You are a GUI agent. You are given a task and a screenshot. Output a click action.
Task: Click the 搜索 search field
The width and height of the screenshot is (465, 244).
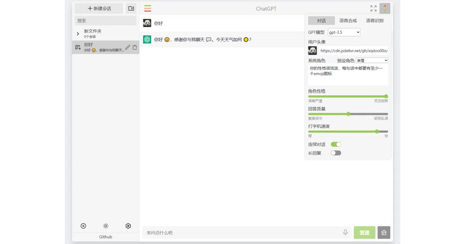click(105, 21)
